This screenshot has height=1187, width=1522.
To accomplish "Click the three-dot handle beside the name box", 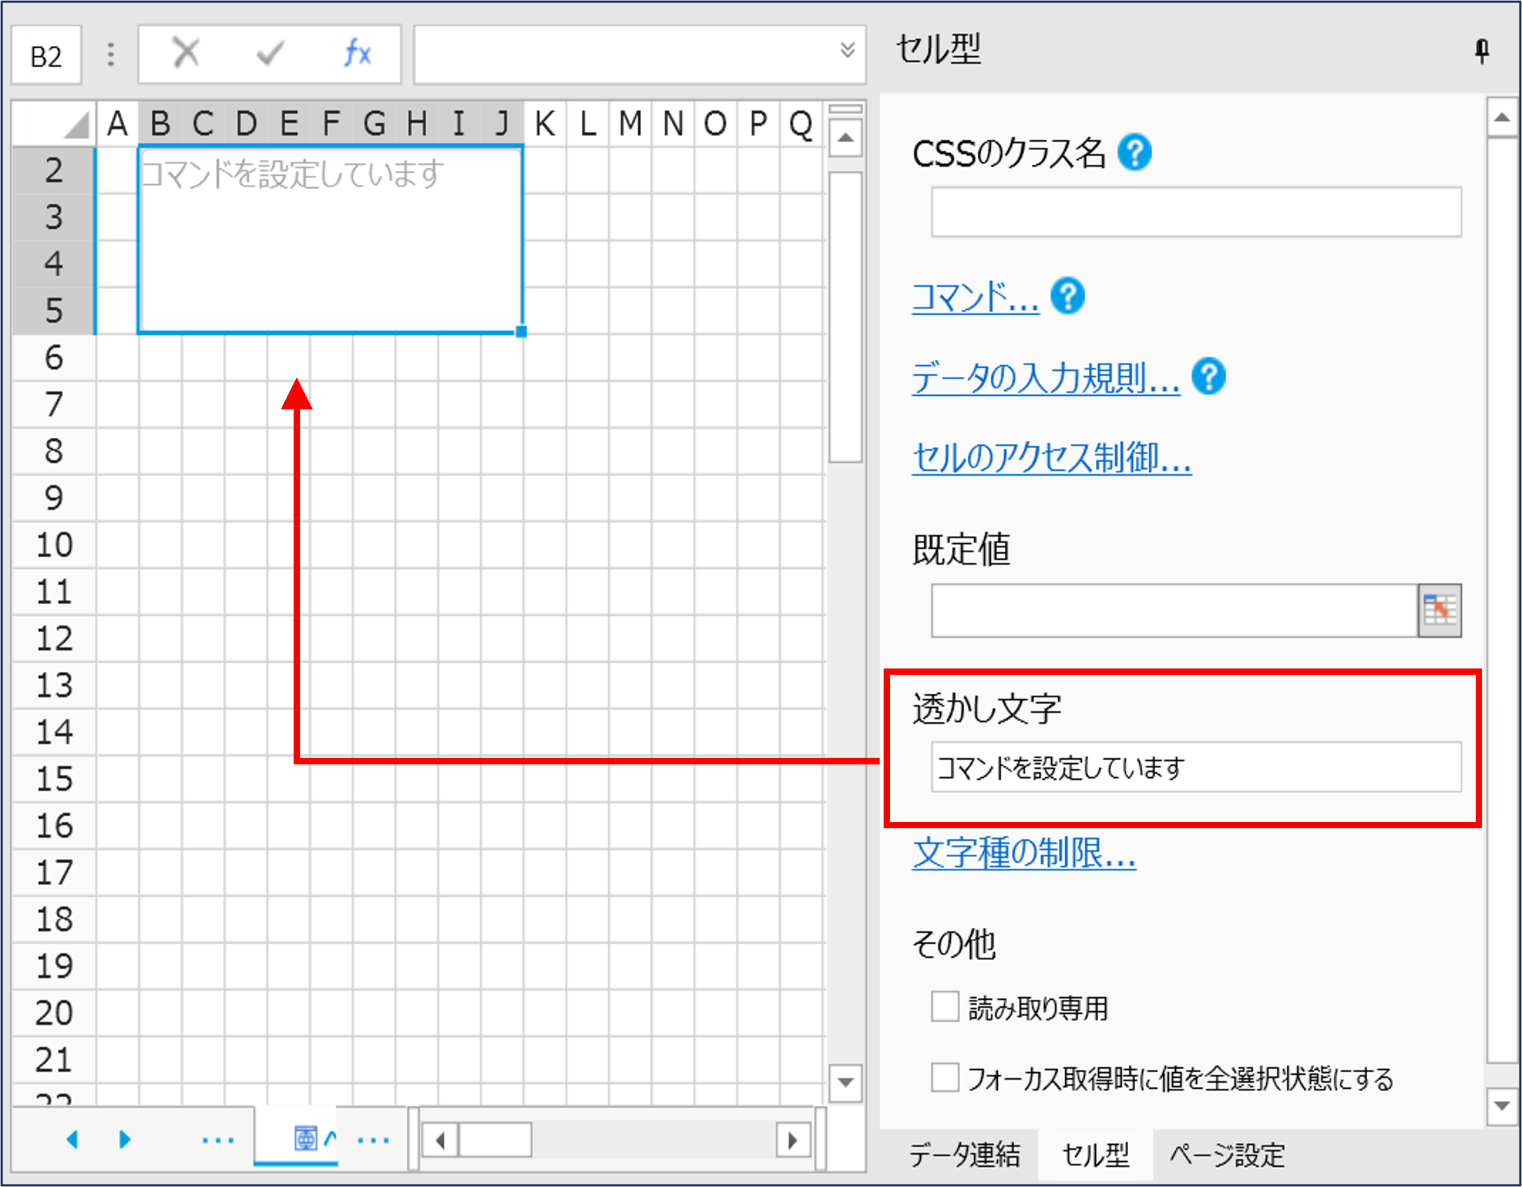I will pyautogui.click(x=110, y=55).
